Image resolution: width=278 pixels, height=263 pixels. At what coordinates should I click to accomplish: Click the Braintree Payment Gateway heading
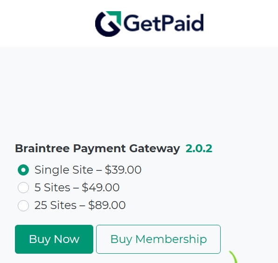(97, 148)
